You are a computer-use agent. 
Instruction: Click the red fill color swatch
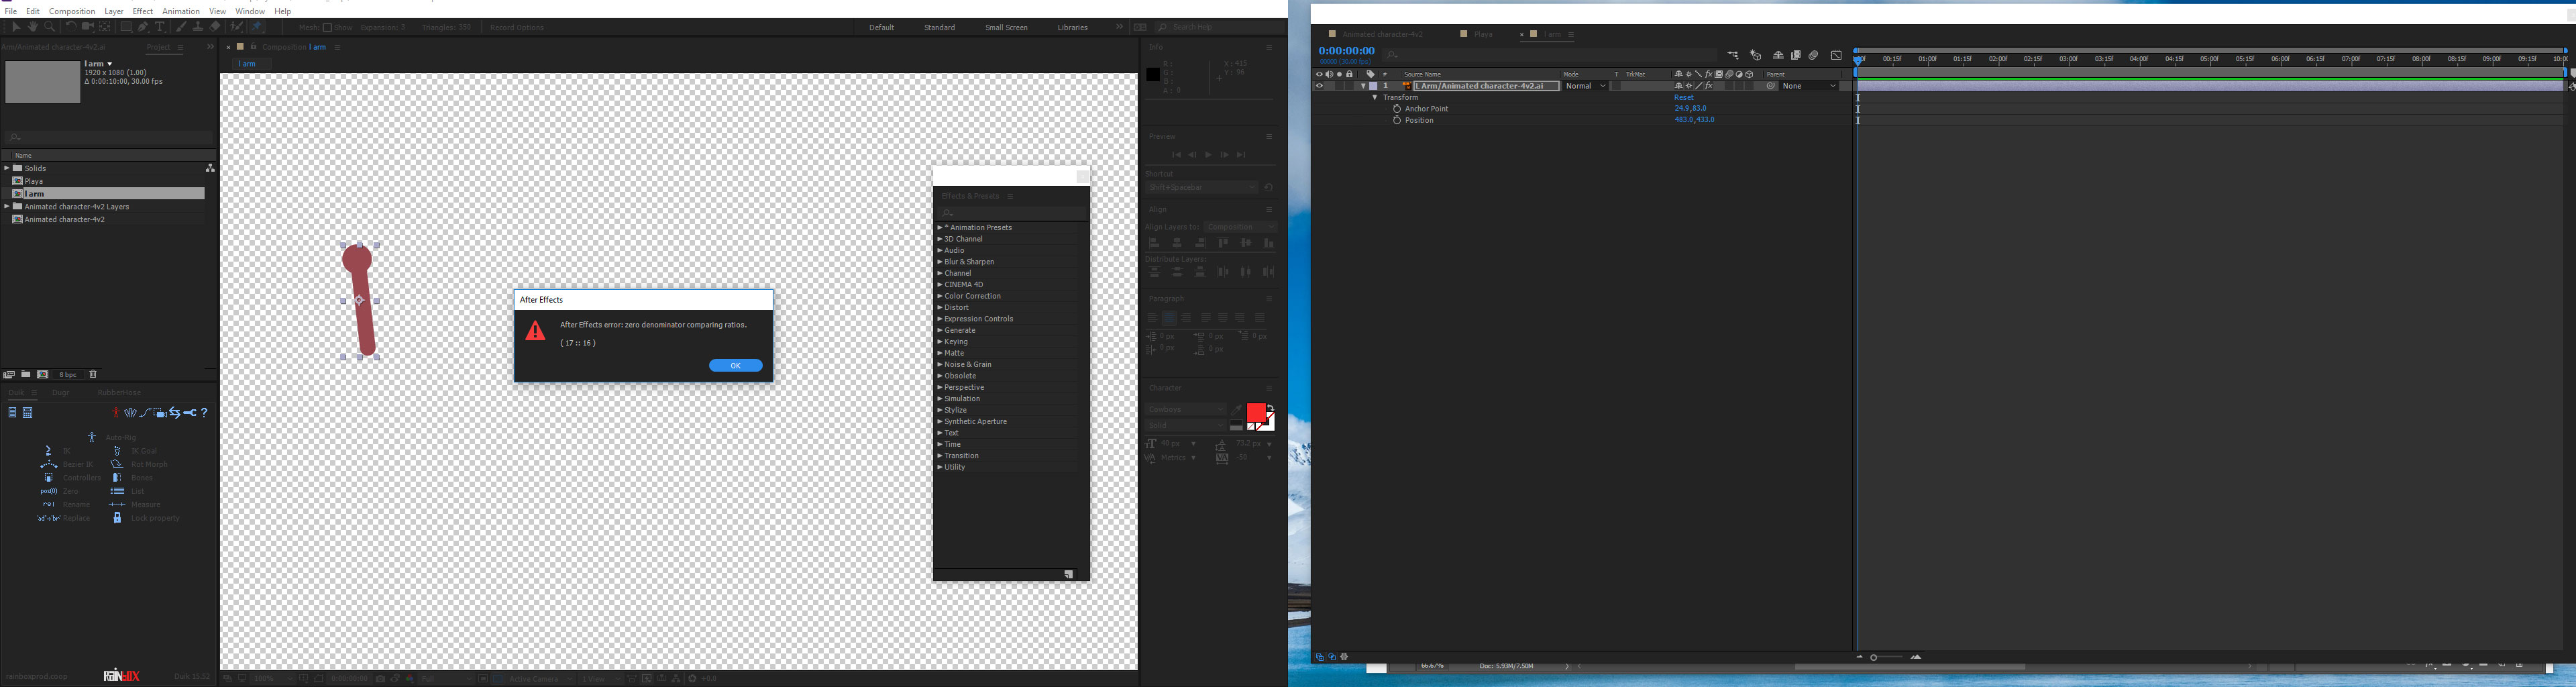click(1256, 414)
